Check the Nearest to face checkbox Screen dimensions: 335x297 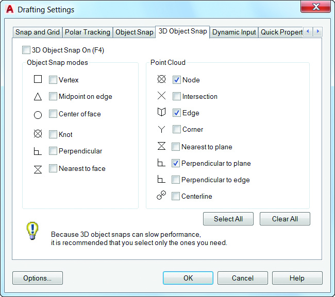click(x=53, y=168)
